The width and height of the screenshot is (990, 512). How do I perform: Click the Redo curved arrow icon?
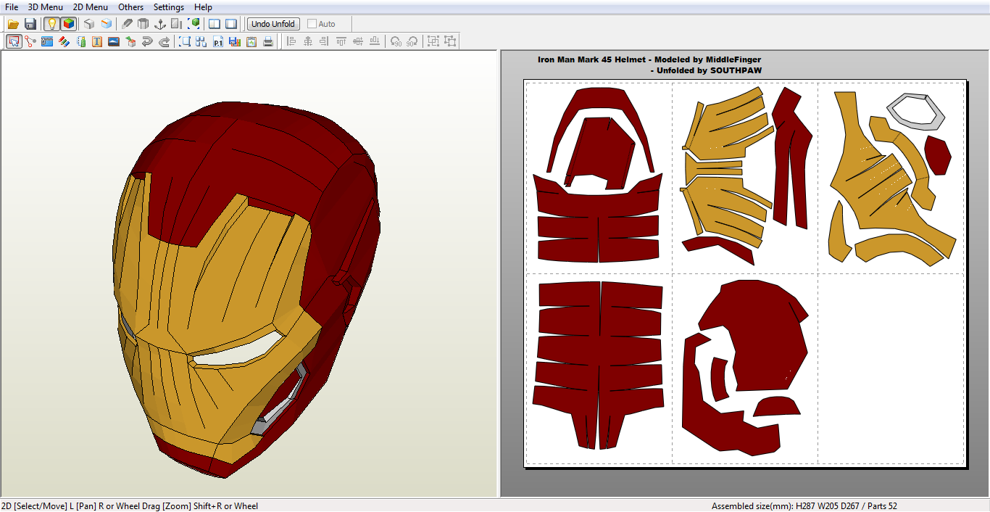(x=164, y=41)
